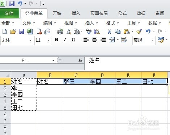Screen dimensions: 170x135
Task: Open the font size 11 dropdown
Action: (x=48, y=40)
